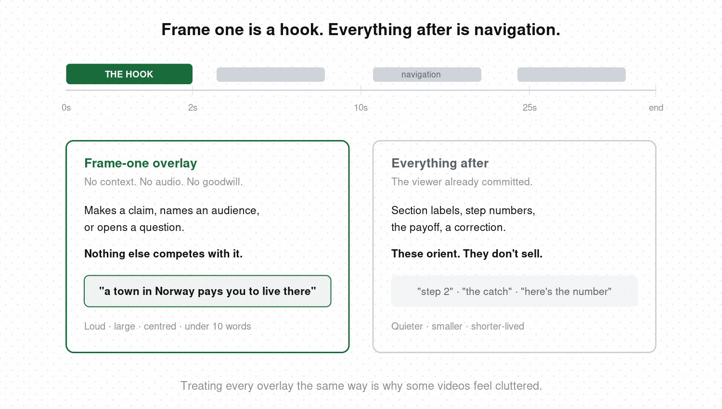The height and width of the screenshot is (409, 722).
Task: Click the unlabeled grey block after 25s
Action: coord(571,75)
